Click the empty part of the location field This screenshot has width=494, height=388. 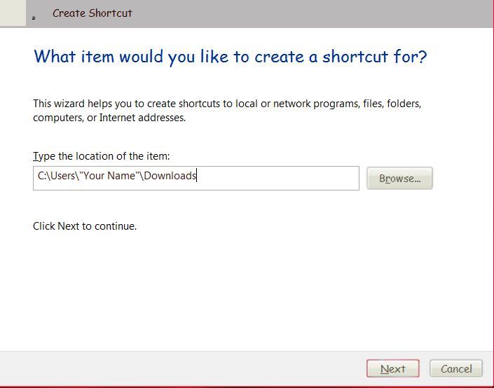tap(280, 178)
